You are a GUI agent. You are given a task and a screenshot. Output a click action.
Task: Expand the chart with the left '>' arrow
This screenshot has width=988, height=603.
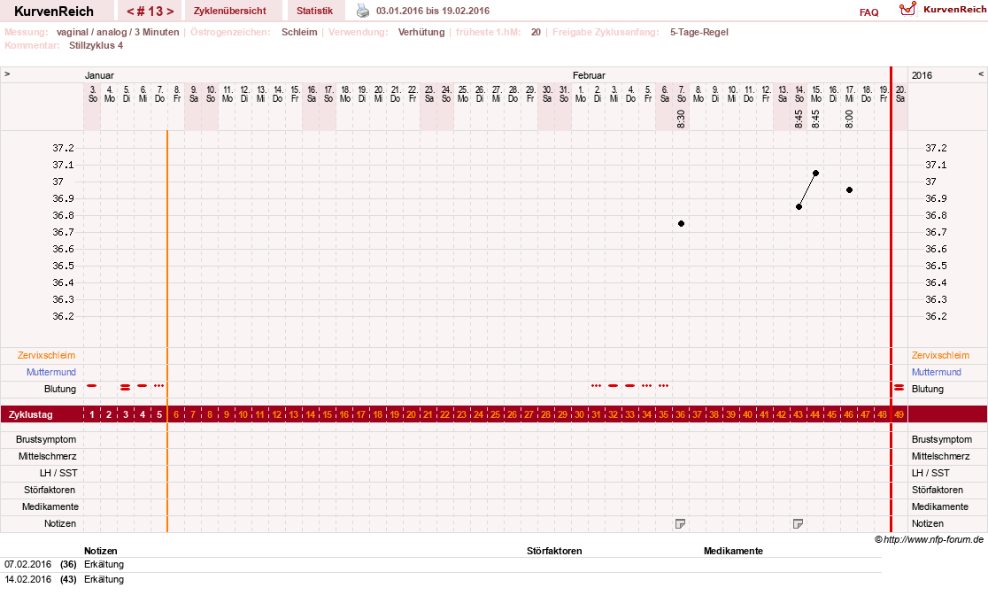pyautogui.click(x=7, y=74)
